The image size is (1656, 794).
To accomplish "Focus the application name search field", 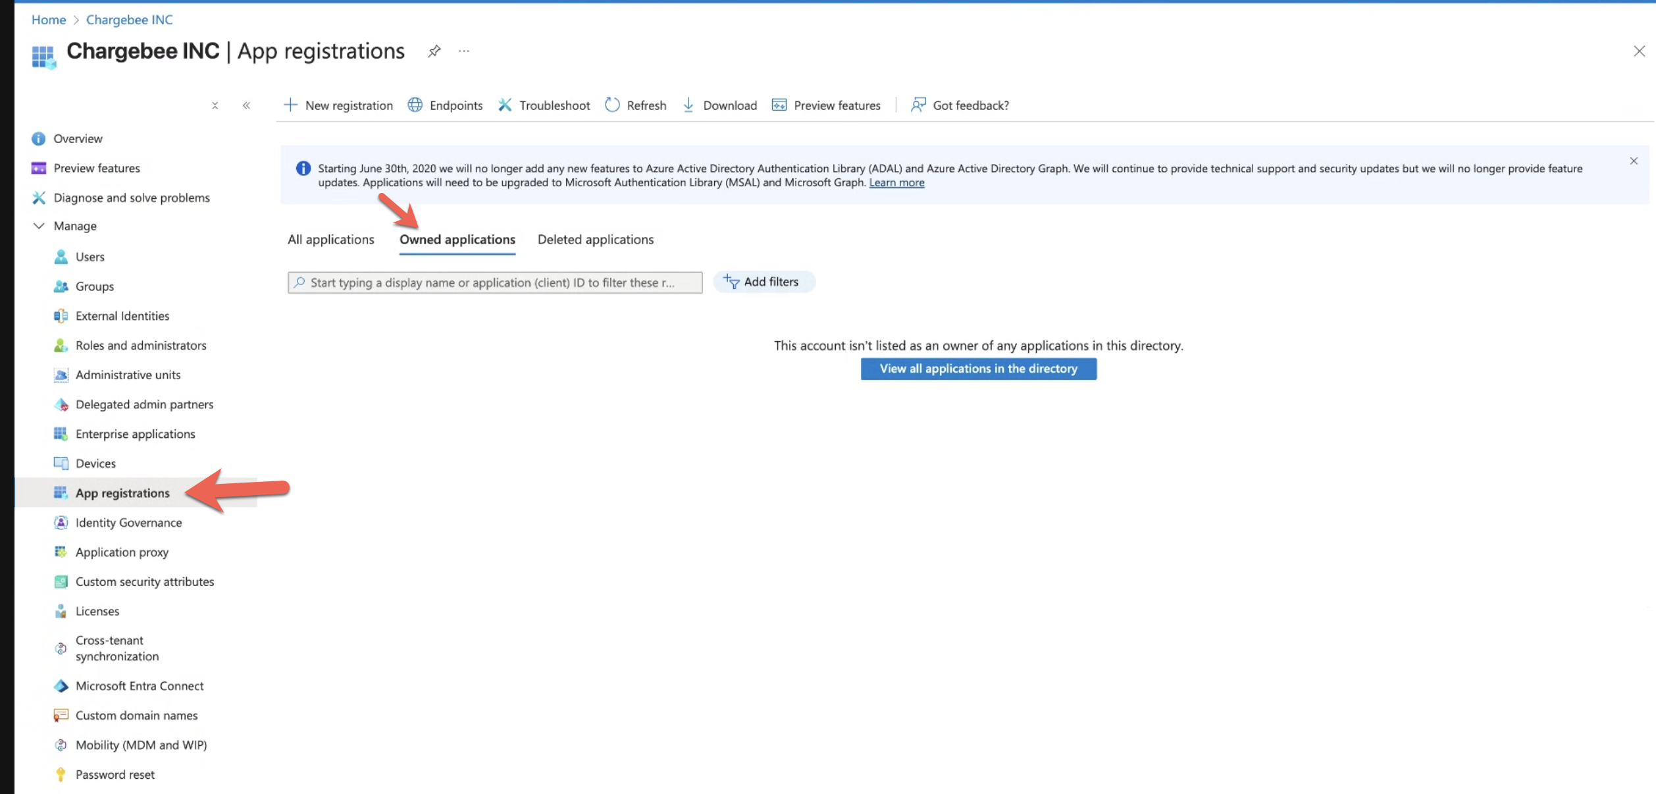I will [x=495, y=282].
